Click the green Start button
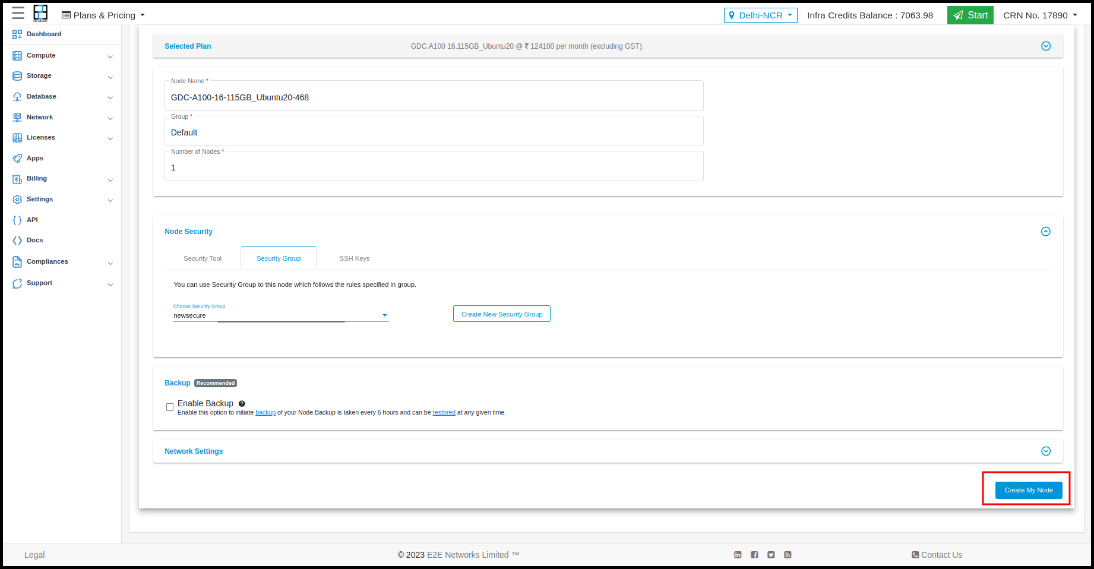Image resolution: width=1094 pixels, height=569 pixels. pos(970,15)
